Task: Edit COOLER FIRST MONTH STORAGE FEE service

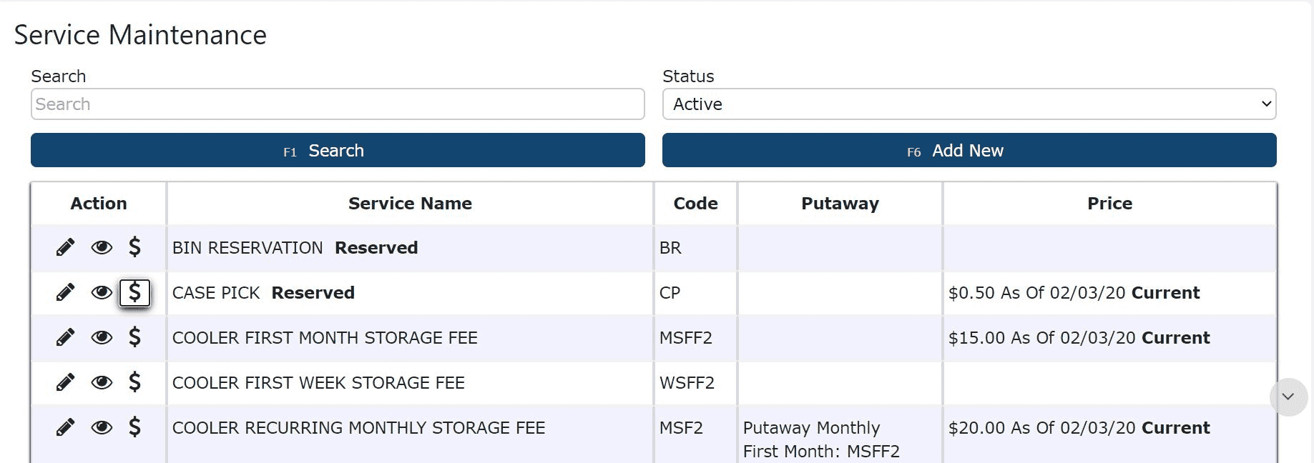Action: tap(65, 337)
